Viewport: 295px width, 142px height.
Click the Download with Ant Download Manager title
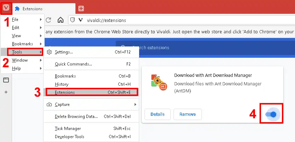(x=213, y=75)
